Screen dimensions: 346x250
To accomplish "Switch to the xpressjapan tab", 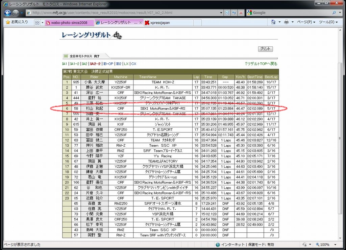I will click(x=169, y=22).
